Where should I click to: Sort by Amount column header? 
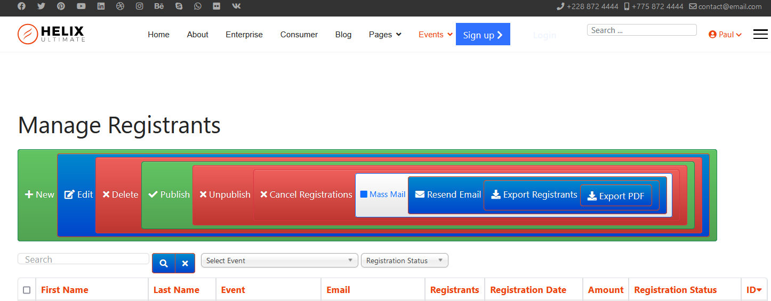click(x=606, y=290)
